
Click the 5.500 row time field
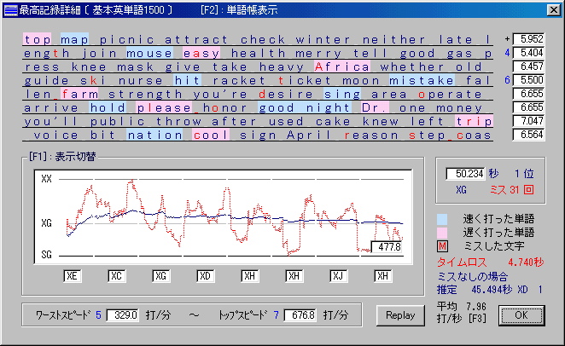click(528, 80)
